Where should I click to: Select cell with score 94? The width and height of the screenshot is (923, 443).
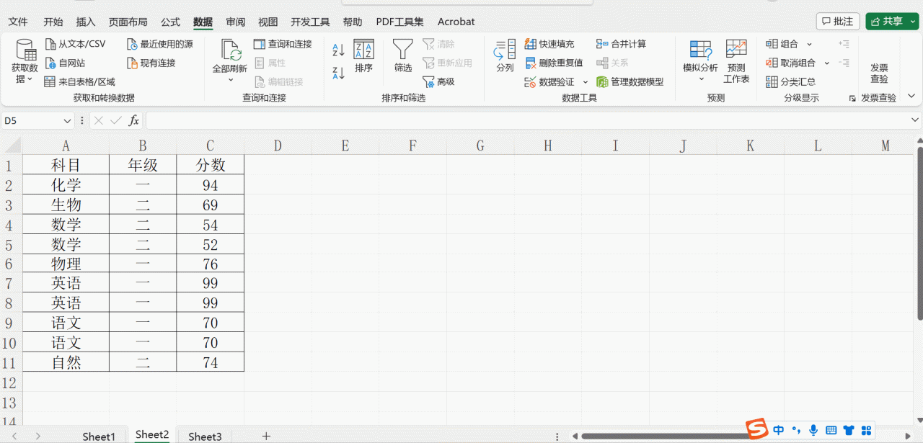pos(210,185)
